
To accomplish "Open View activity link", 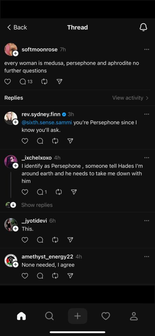I will coord(131,98).
